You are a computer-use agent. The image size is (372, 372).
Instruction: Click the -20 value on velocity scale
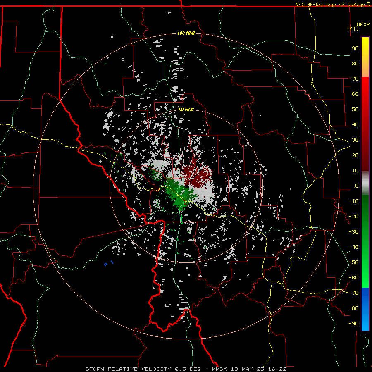coord(353,216)
